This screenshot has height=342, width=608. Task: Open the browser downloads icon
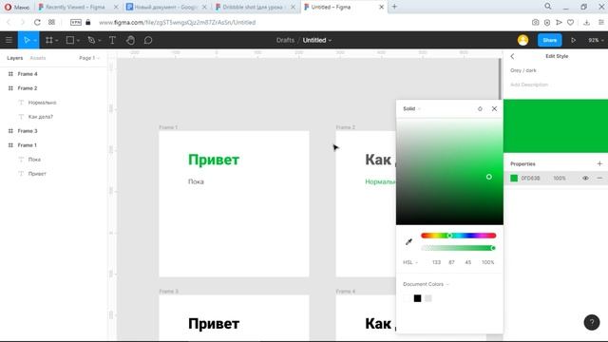click(x=587, y=22)
